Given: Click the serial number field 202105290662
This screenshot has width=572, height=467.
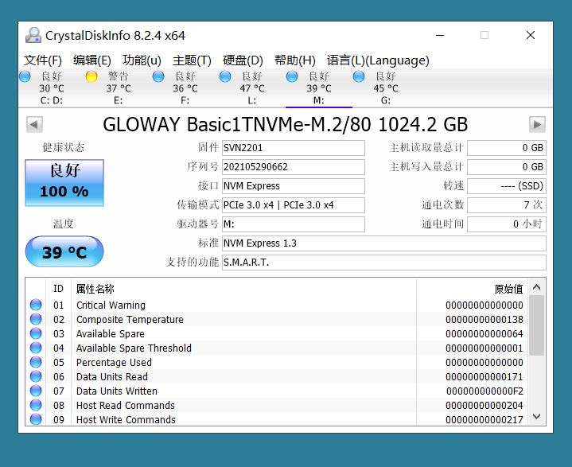Looking at the screenshot, I should [x=294, y=167].
